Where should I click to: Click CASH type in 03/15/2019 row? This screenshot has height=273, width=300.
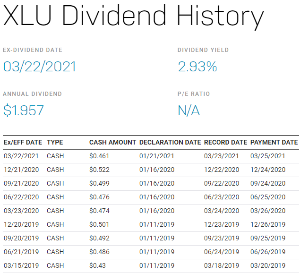[55, 265]
